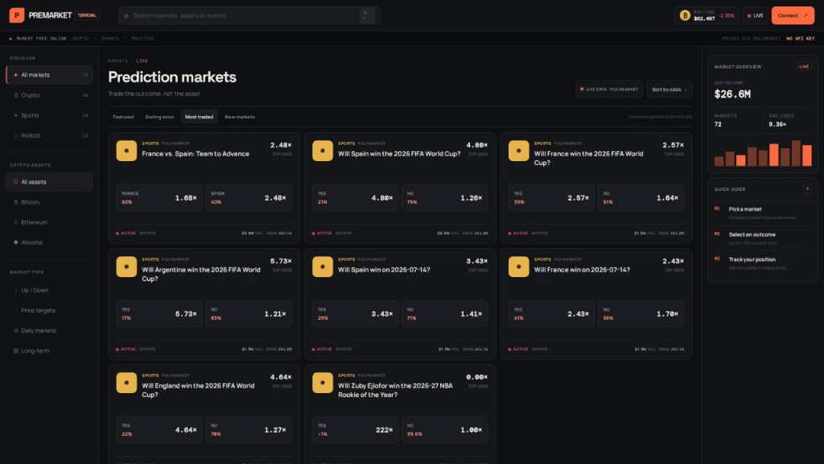Click the icon on France win World Cup card
Viewport: 824px width, 464px height.
click(x=519, y=151)
